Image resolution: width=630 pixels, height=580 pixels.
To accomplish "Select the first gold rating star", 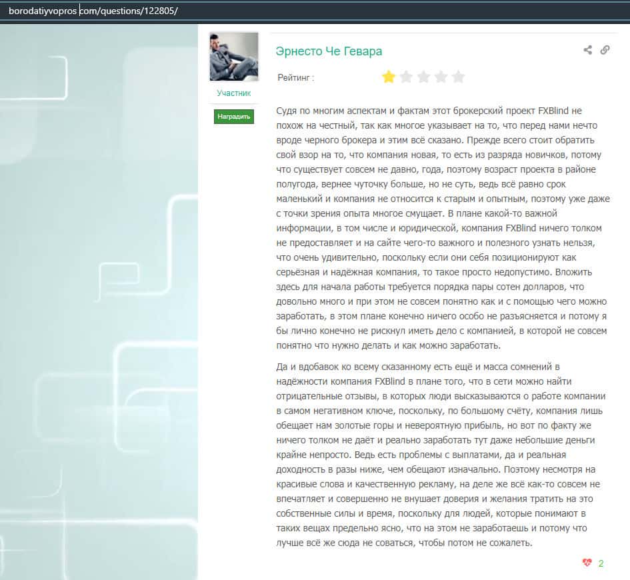I will [x=389, y=77].
